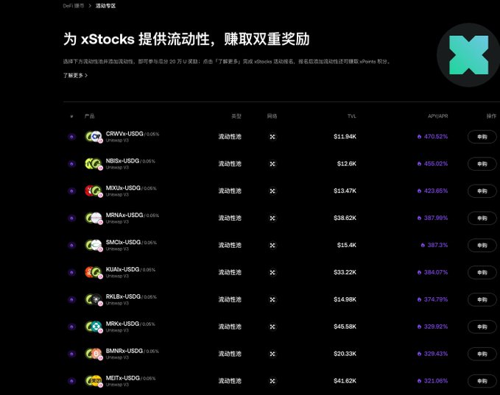Click the APY/APR column header
Screen dimensions: 500x395
pyautogui.click(x=437, y=116)
